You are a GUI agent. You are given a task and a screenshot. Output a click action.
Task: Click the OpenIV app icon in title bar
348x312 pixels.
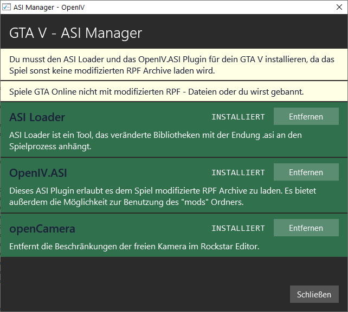click(x=7, y=7)
